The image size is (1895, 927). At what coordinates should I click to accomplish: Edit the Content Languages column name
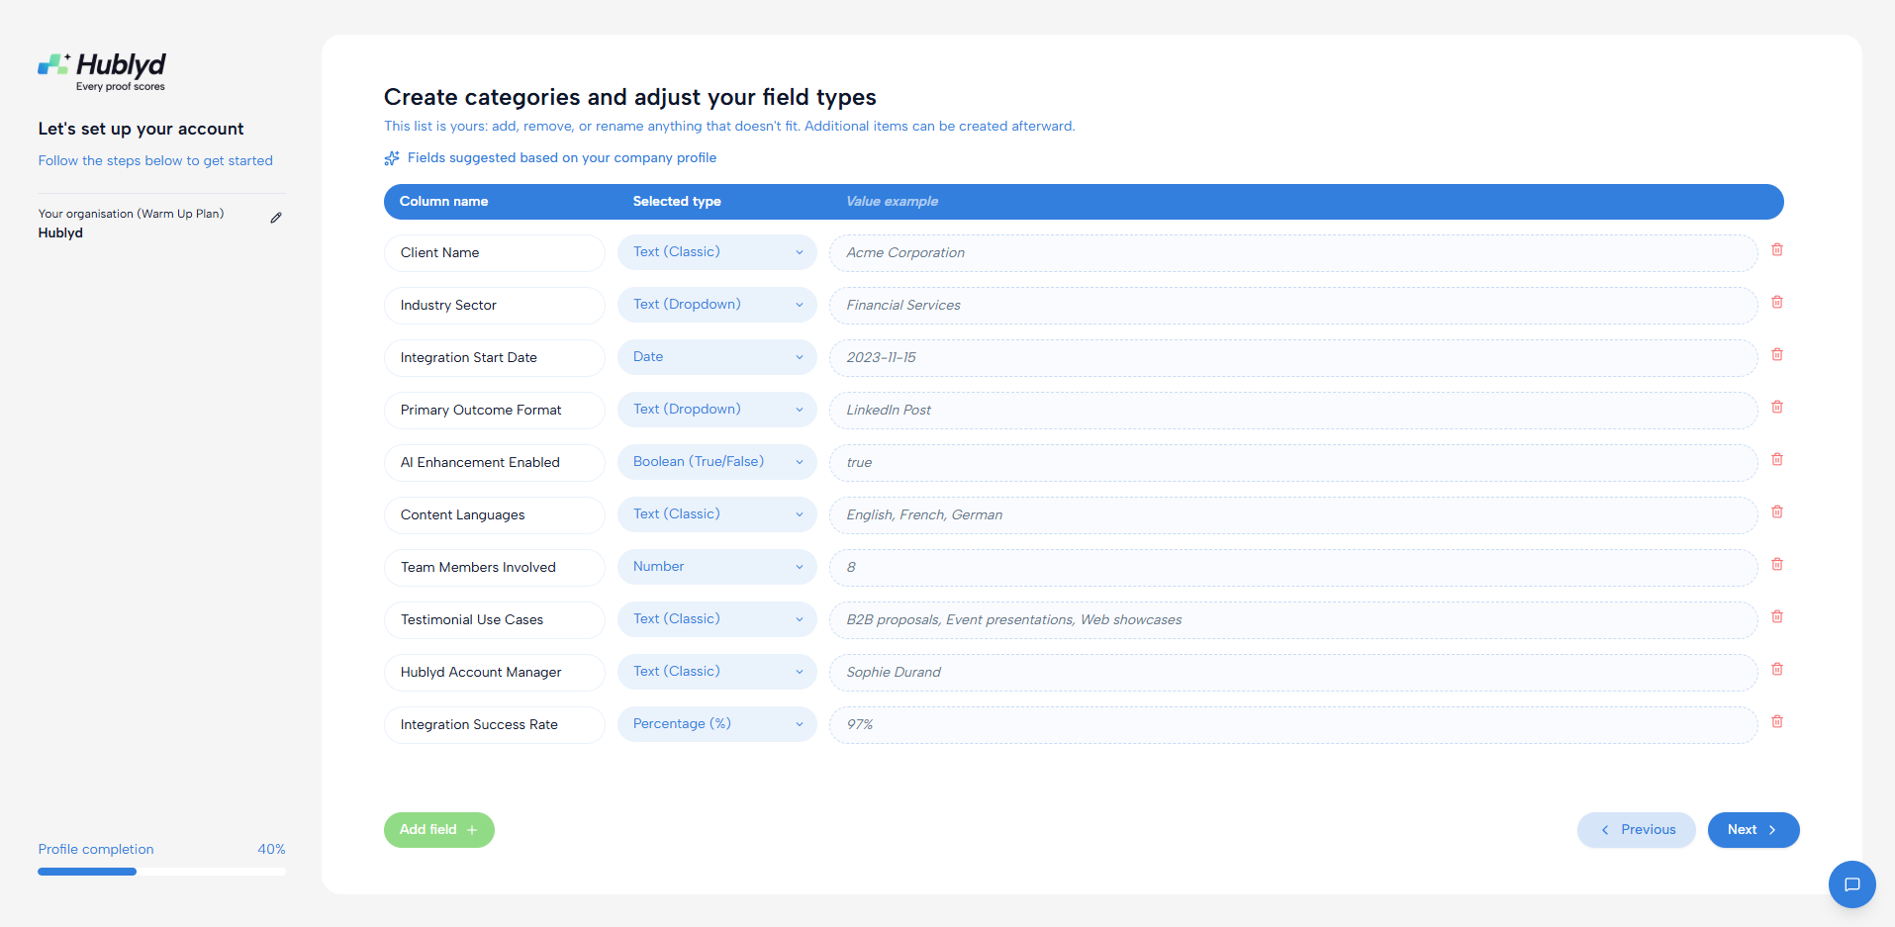click(495, 514)
